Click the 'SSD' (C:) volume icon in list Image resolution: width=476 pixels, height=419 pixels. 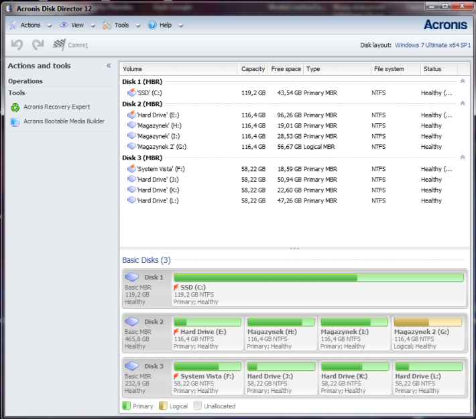131,93
